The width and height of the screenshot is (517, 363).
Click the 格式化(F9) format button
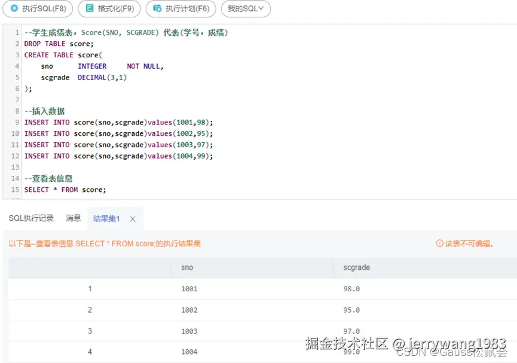109,8
